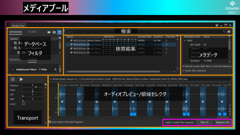
Task: Collapse the WAV metadata group
Action: click(185, 40)
